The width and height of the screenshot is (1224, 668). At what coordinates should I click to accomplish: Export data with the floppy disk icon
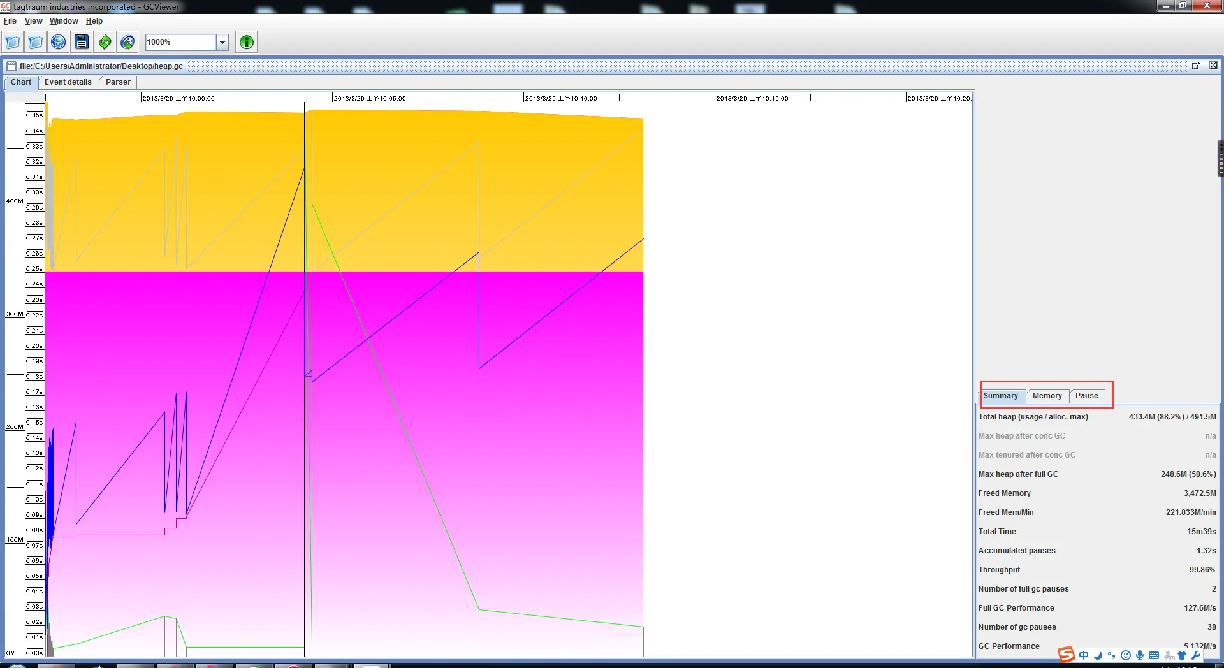coord(82,42)
